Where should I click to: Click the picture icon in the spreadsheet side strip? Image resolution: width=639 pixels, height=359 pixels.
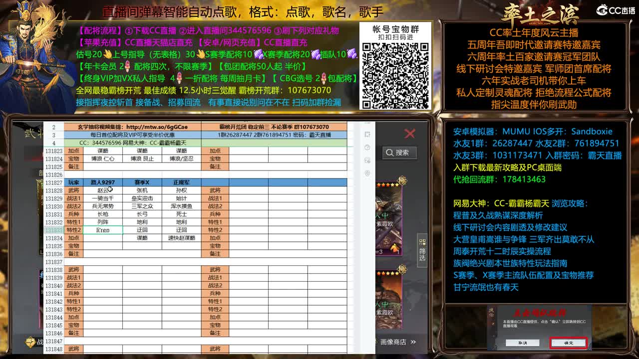tap(367, 160)
